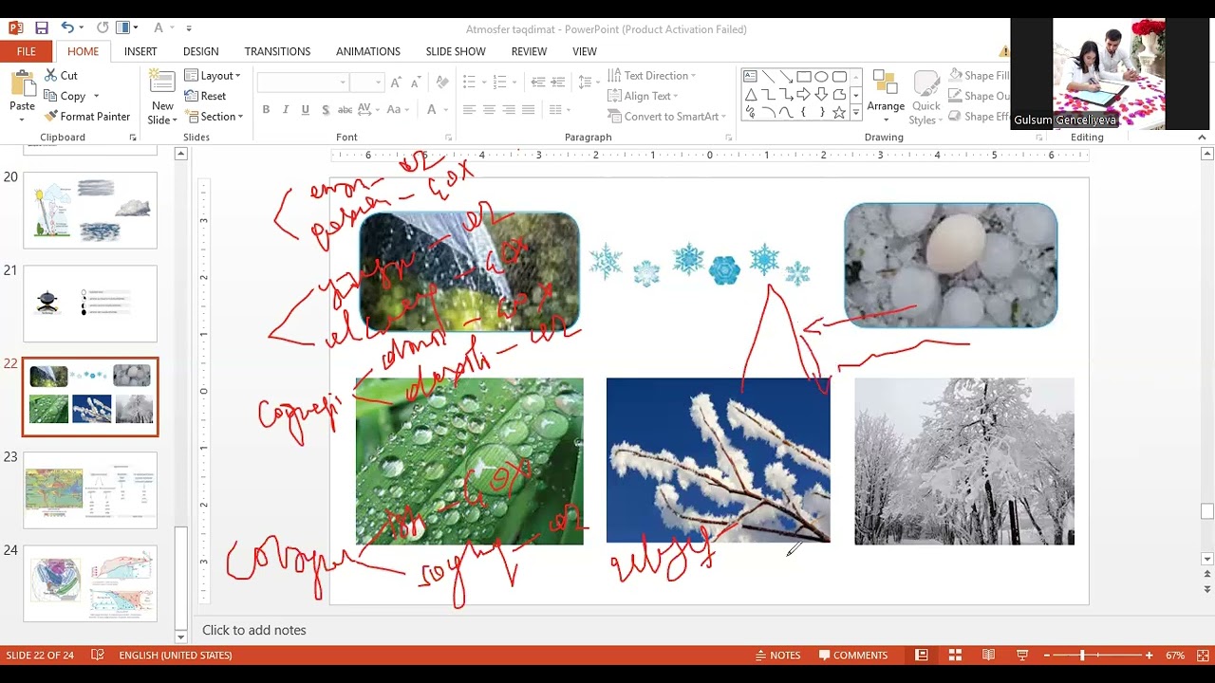Expand the shapes gallery More arrow

pos(855,112)
